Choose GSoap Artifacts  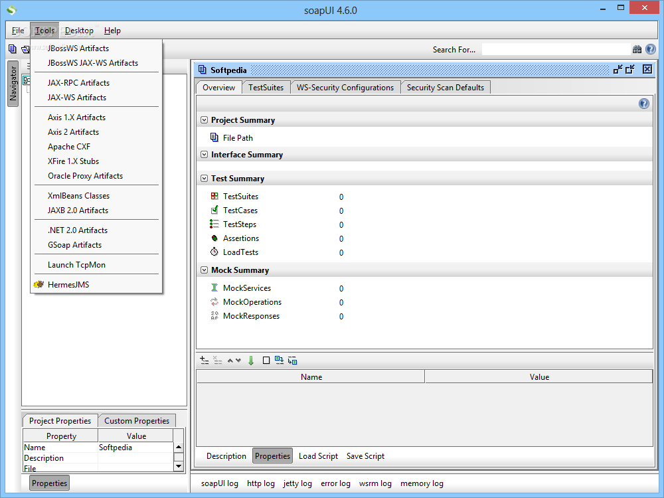click(96, 245)
